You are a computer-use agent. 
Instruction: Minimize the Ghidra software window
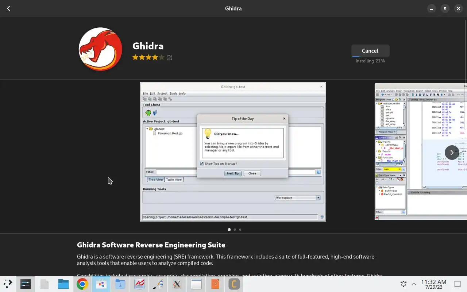[x=432, y=8]
